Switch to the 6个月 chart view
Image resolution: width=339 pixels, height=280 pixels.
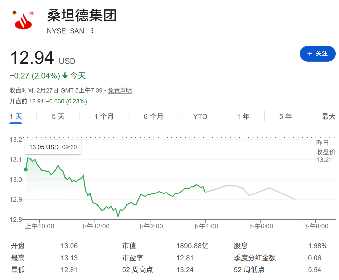click(154, 116)
